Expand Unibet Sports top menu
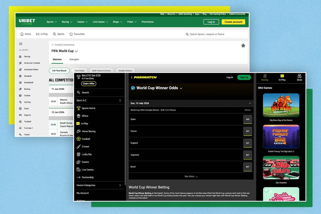This screenshot has height=214, width=321. (x=52, y=22)
